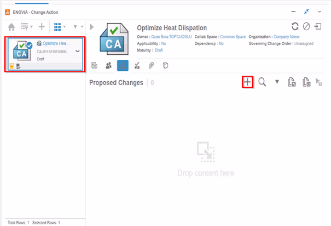Viewport: 331px width, 226px height.
Task: Click the large CA icon in the header
Action: point(114,39)
